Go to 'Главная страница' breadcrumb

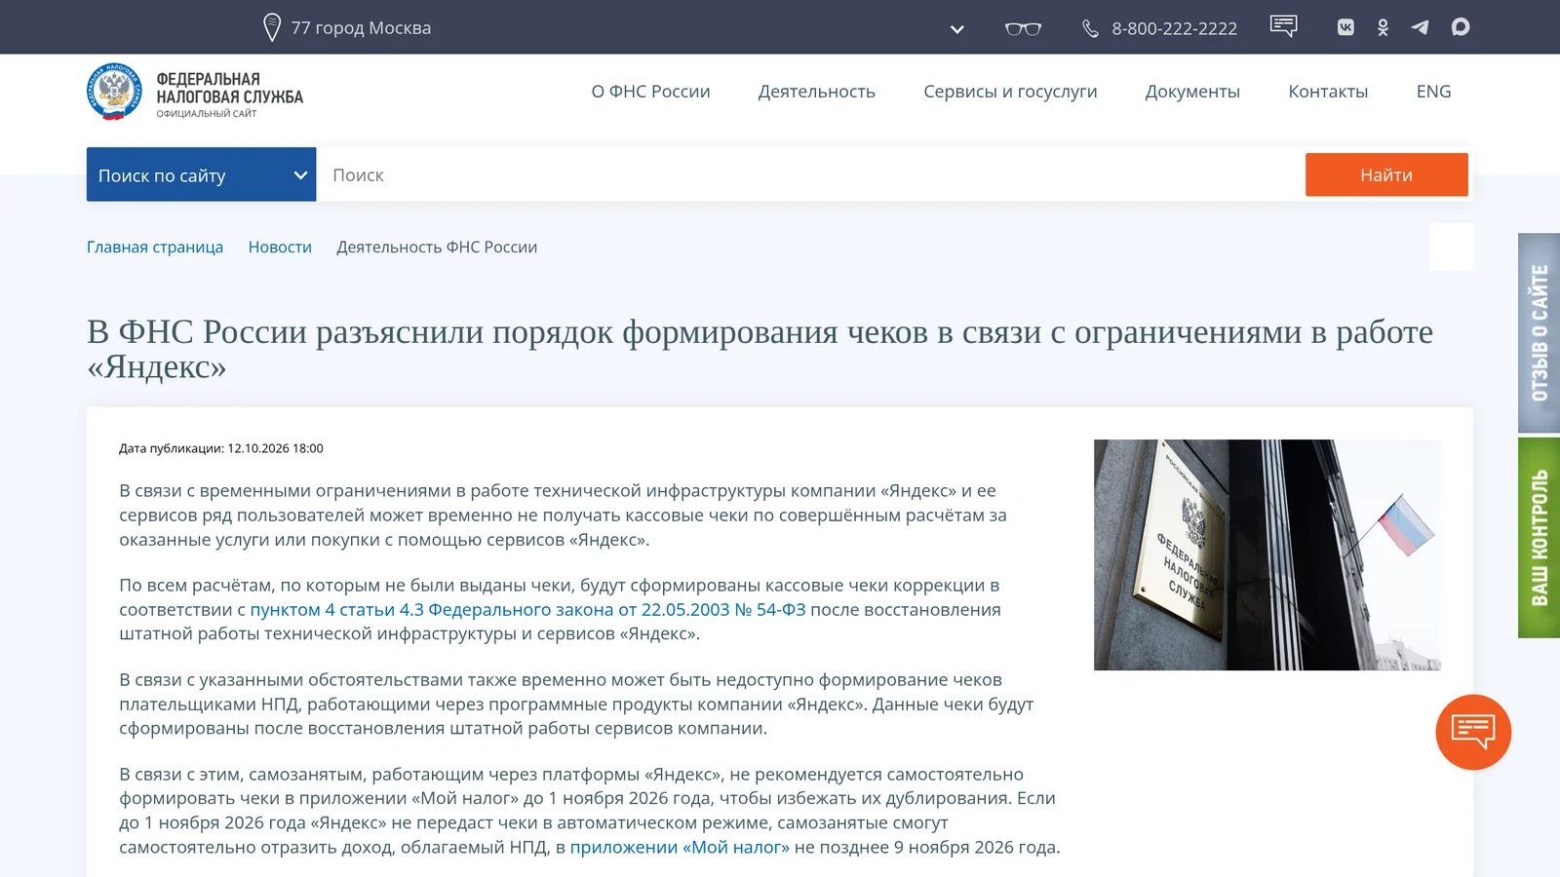(x=155, y=248)
